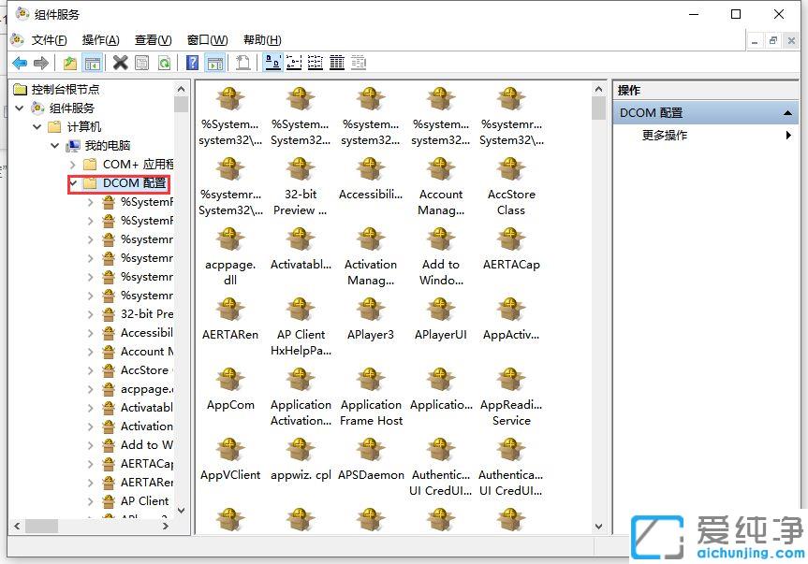Open the 窗口(W) menu
Image resolution: width=808 pixels, height=564 pixels.
tap(207, 40)
